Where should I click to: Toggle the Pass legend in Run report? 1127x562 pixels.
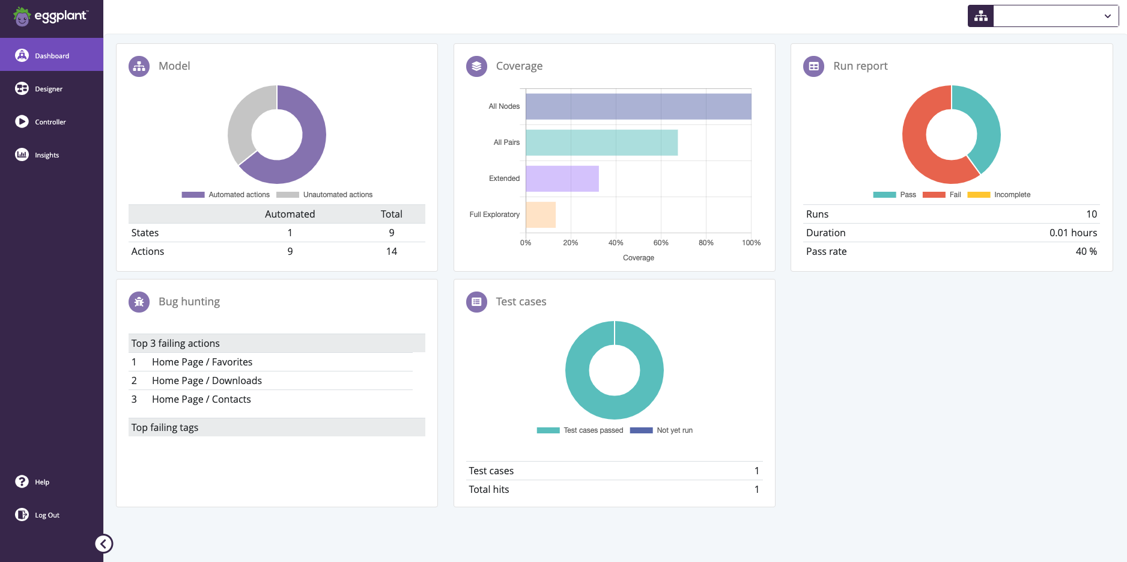tap(895, 194)
